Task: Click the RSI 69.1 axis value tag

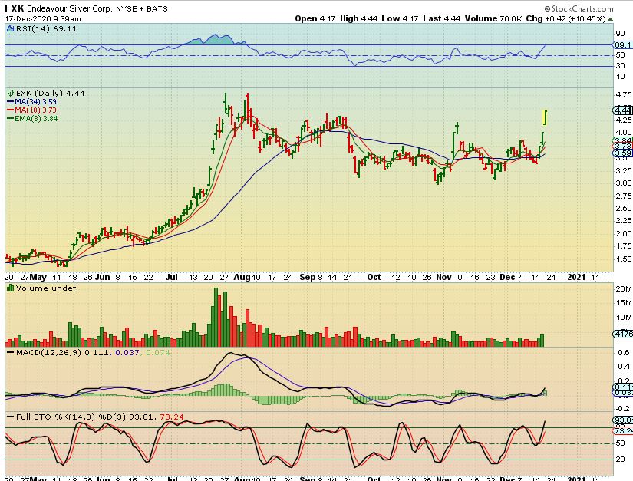Action: click(x=622, y=45)
